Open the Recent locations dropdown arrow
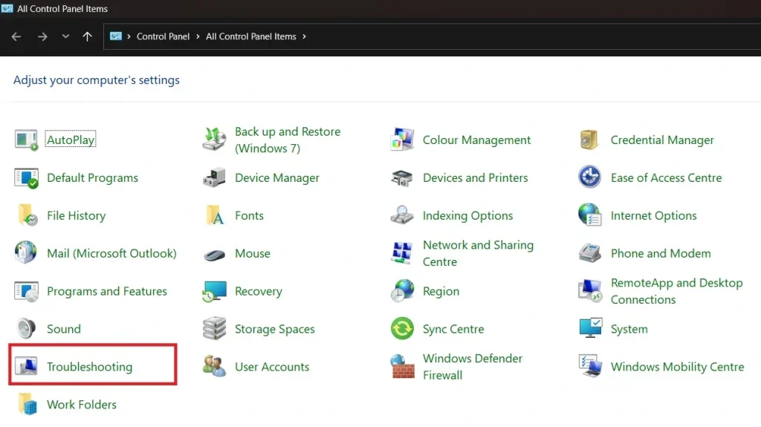 pyautogui.click(x=65, y=36)
